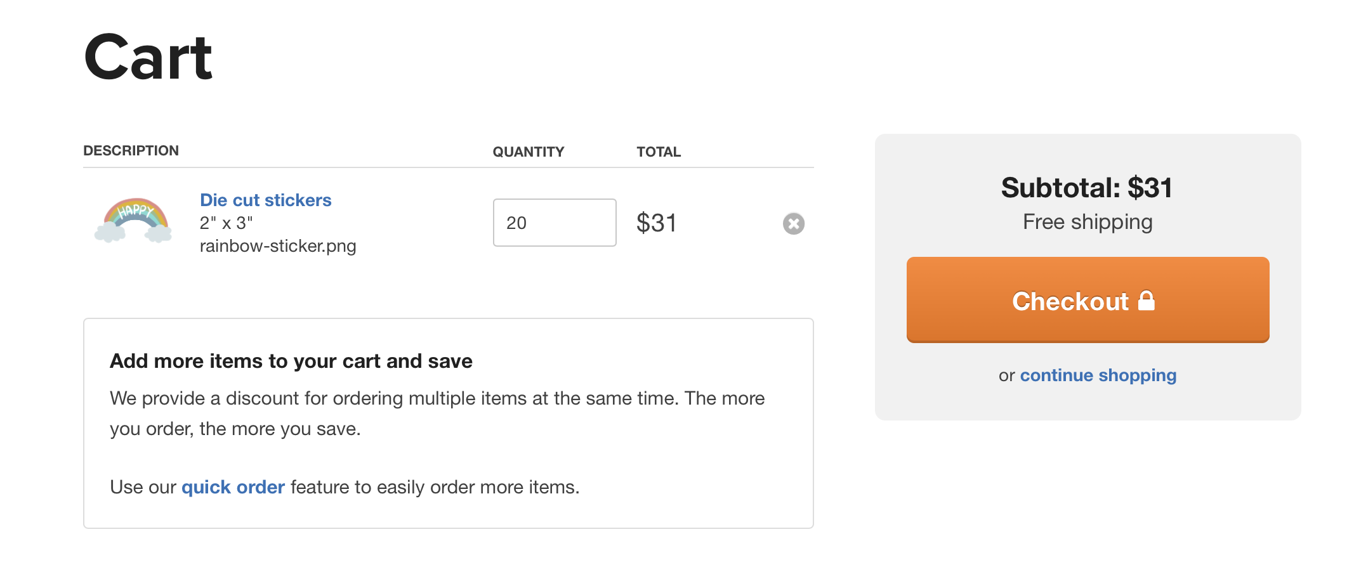Click the QUANTITY column header
1354x586 pixels.
click(528, 152)
